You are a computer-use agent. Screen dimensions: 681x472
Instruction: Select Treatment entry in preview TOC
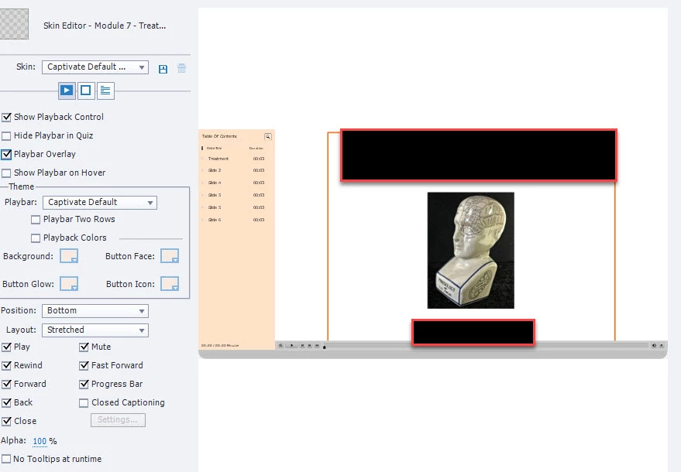[218, 159]
